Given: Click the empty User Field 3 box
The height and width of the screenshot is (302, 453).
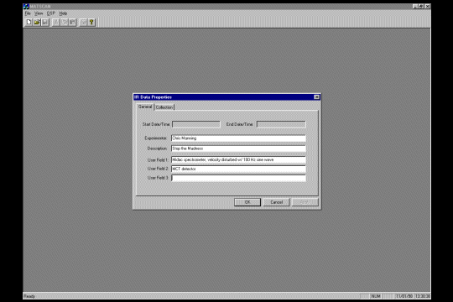Looking at the screenshot, I should (238, 178).
